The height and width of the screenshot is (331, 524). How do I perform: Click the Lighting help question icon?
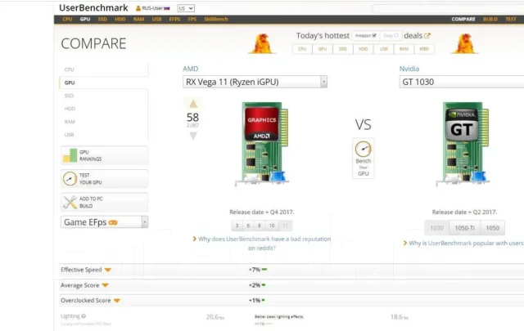84,316
